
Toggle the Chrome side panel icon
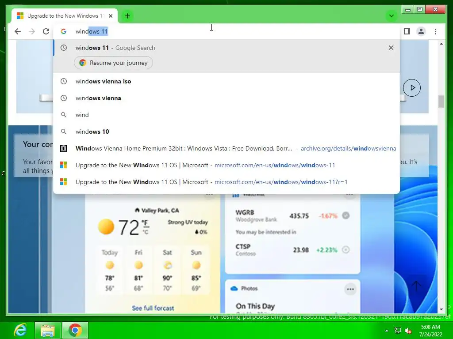[407, 31]
